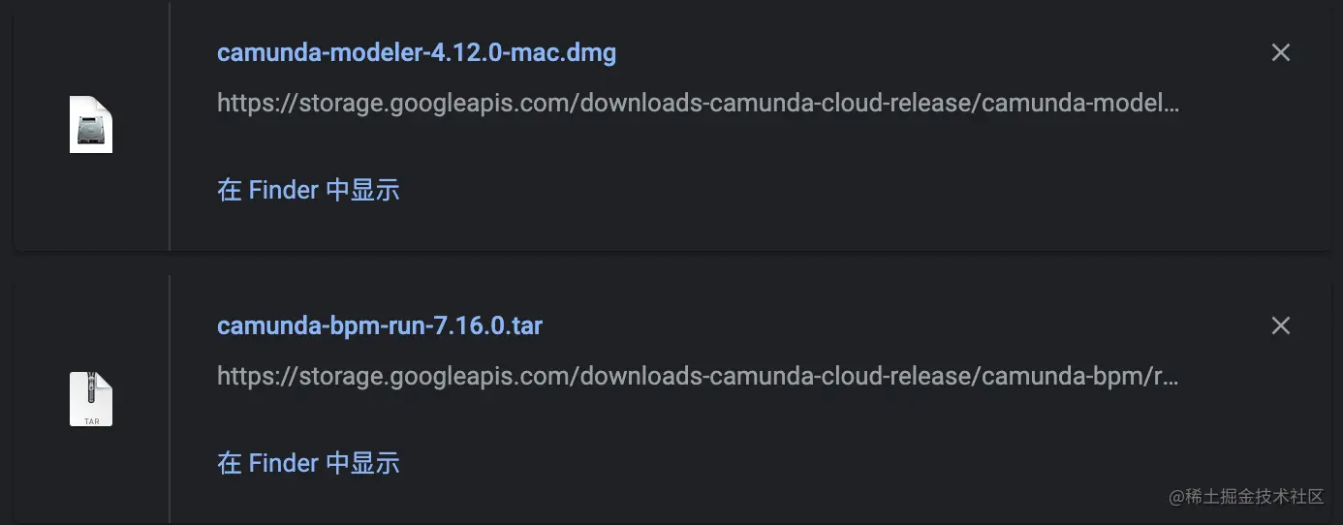Image resolution: width=1343 pixels, height=525 pixels.
Task: Dismiss the camunda-bpm-run download entry
Action: tap(1280, 325)
